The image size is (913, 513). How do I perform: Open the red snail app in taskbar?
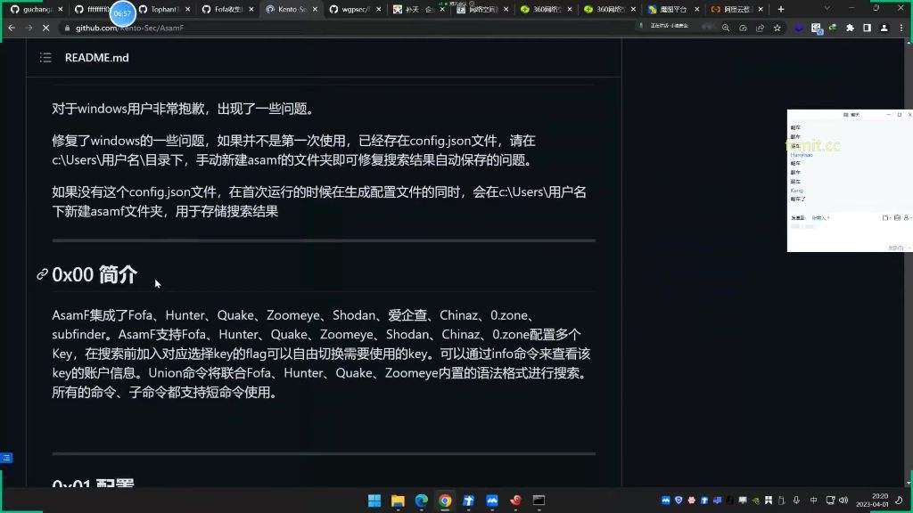tap(515, 501)
